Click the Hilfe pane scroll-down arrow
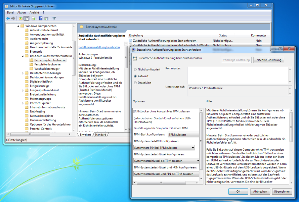Viewport: 299px width, 202px height. click(291, 183)
